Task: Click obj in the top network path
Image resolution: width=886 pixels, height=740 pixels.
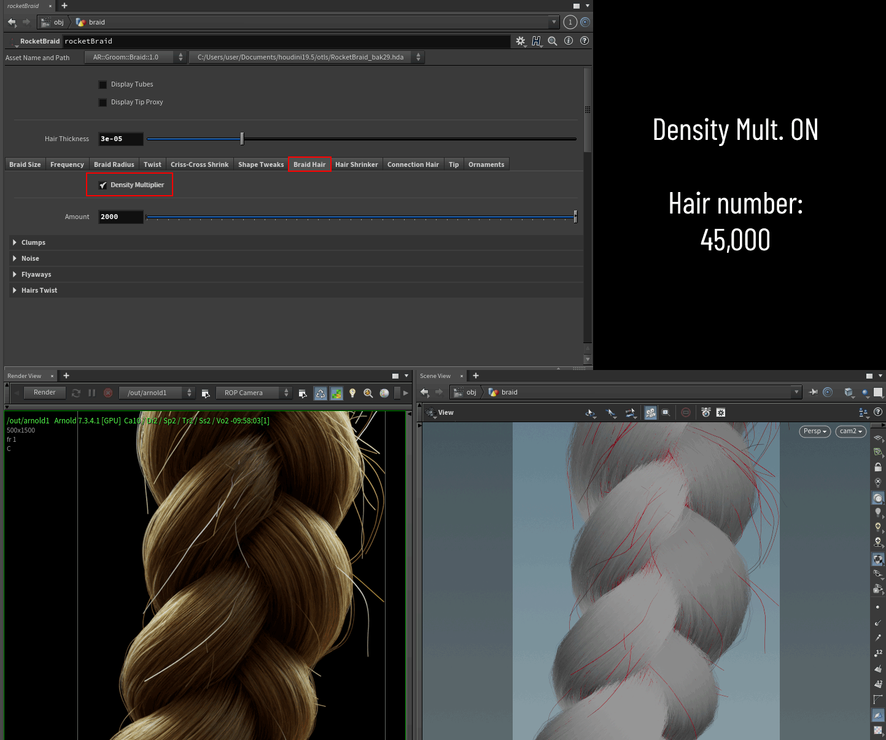Action: 59,22
